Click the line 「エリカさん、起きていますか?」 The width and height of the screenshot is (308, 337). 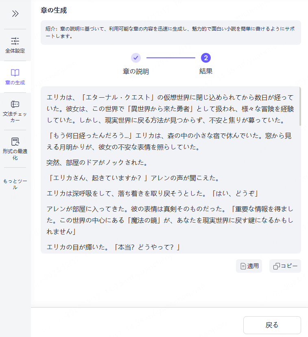(98, 178)
